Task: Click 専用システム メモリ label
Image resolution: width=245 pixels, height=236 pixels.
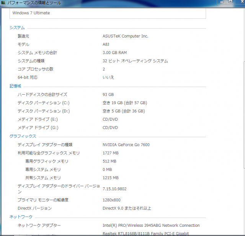Action: (x=43, y=170)
